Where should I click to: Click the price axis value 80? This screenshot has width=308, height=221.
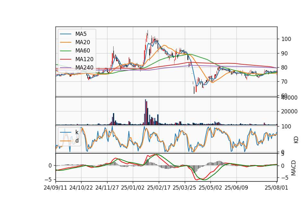click(x=285, y=68)
